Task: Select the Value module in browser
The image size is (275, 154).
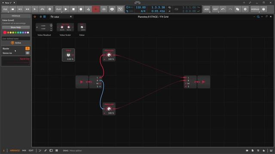Action: (82, 27)
